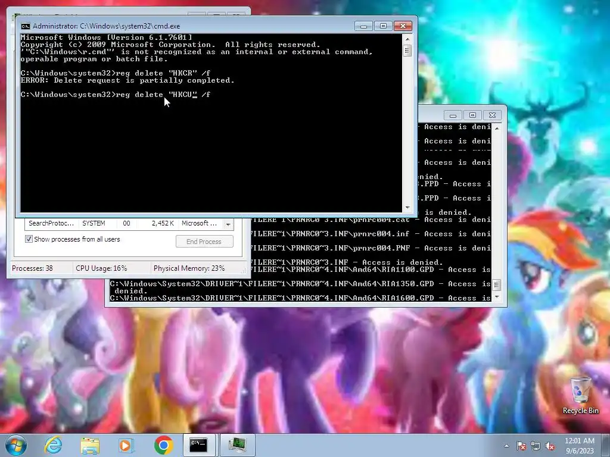Image resolution: width=610 pixels, height=457 pixels.
Task: Close the Administrator cmd.exe window
Action: click(403, 26)
